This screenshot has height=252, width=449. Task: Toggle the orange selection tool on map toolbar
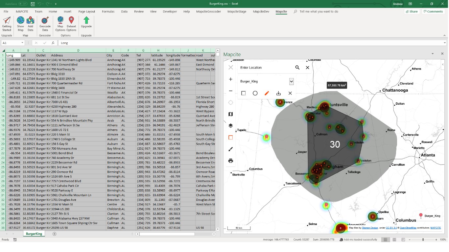coord(231,137)
